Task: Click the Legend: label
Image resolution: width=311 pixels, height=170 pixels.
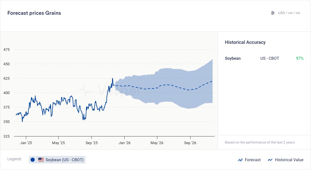Action: click(14, 159)
